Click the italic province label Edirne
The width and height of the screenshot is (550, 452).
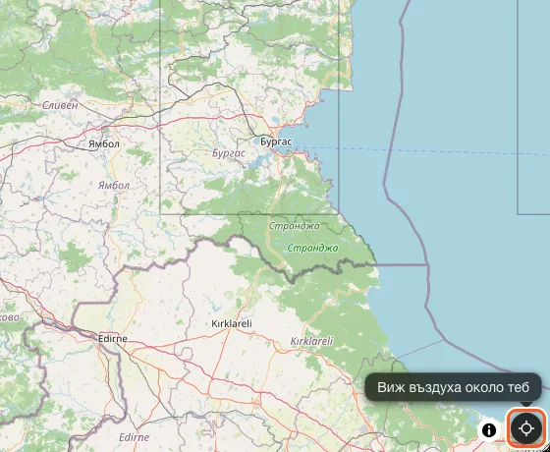click(134, 437)
